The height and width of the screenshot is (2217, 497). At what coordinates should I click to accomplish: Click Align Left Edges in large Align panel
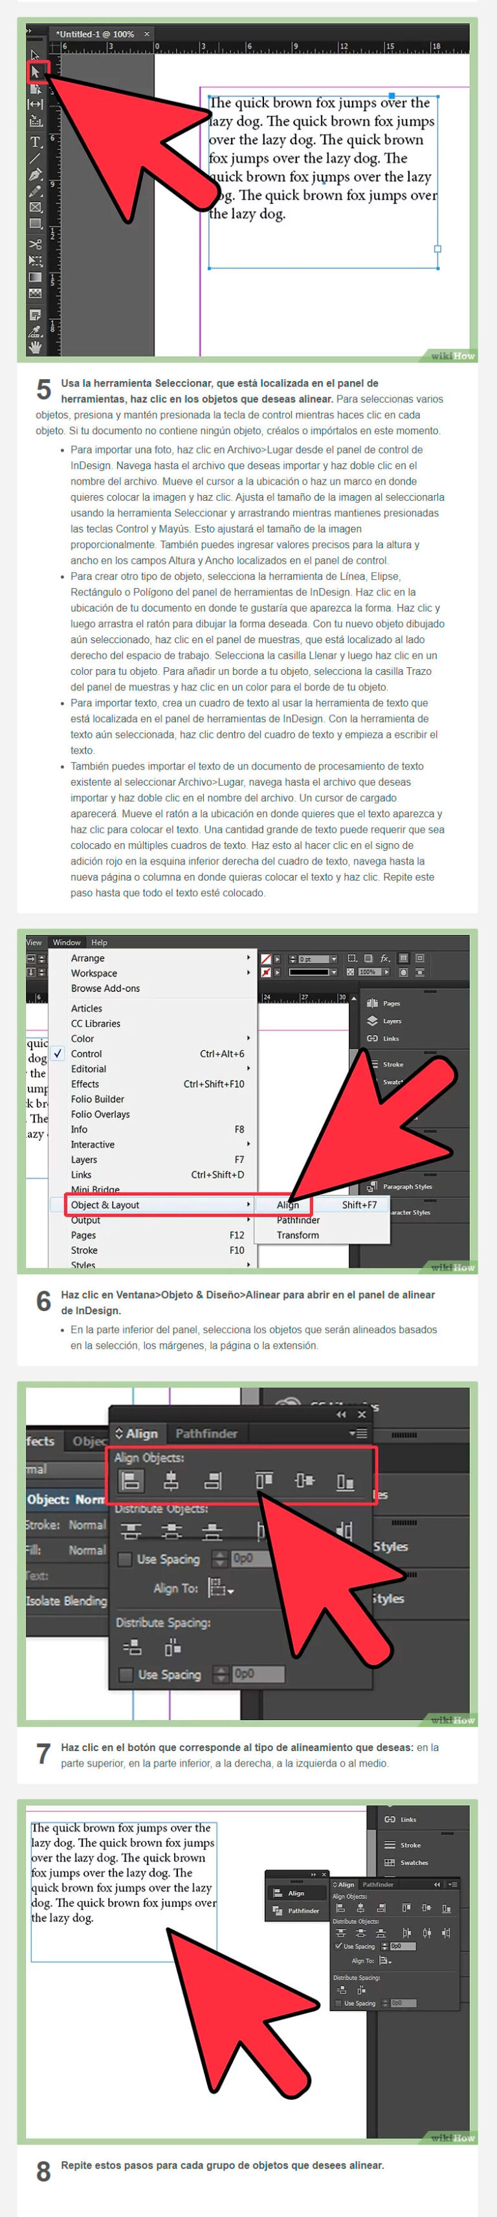[x=131, y=1481]
